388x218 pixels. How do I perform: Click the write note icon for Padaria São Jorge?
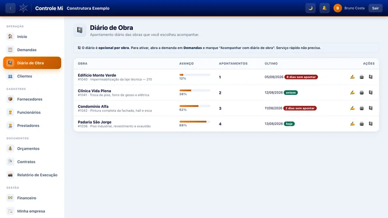point(353,124)
